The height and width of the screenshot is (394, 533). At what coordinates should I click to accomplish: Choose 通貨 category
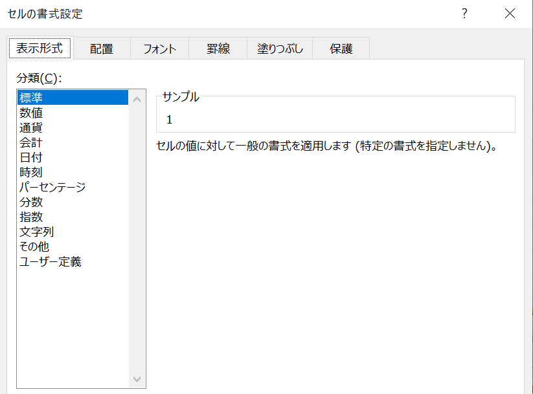(x=73, y=127)
